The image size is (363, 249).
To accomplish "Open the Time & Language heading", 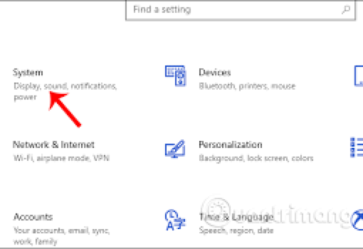I will pyautogui.click(x=236, y=217).
